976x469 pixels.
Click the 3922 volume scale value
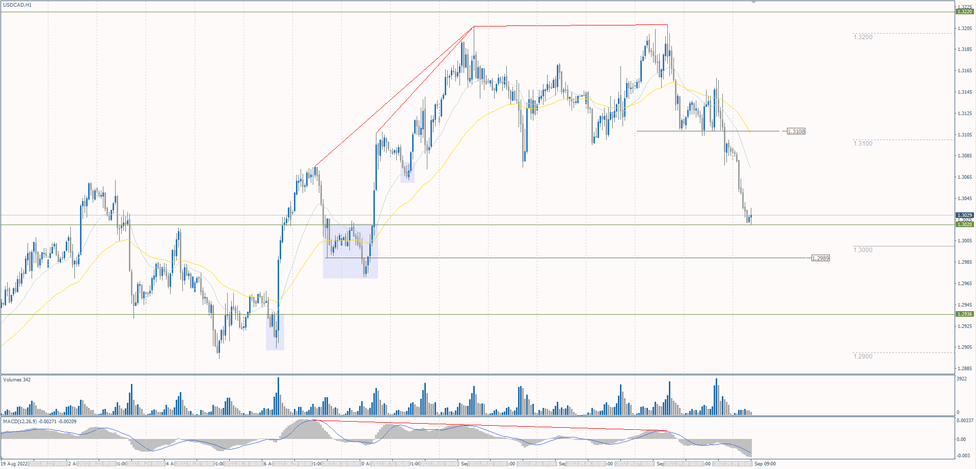tap(962, 379)
